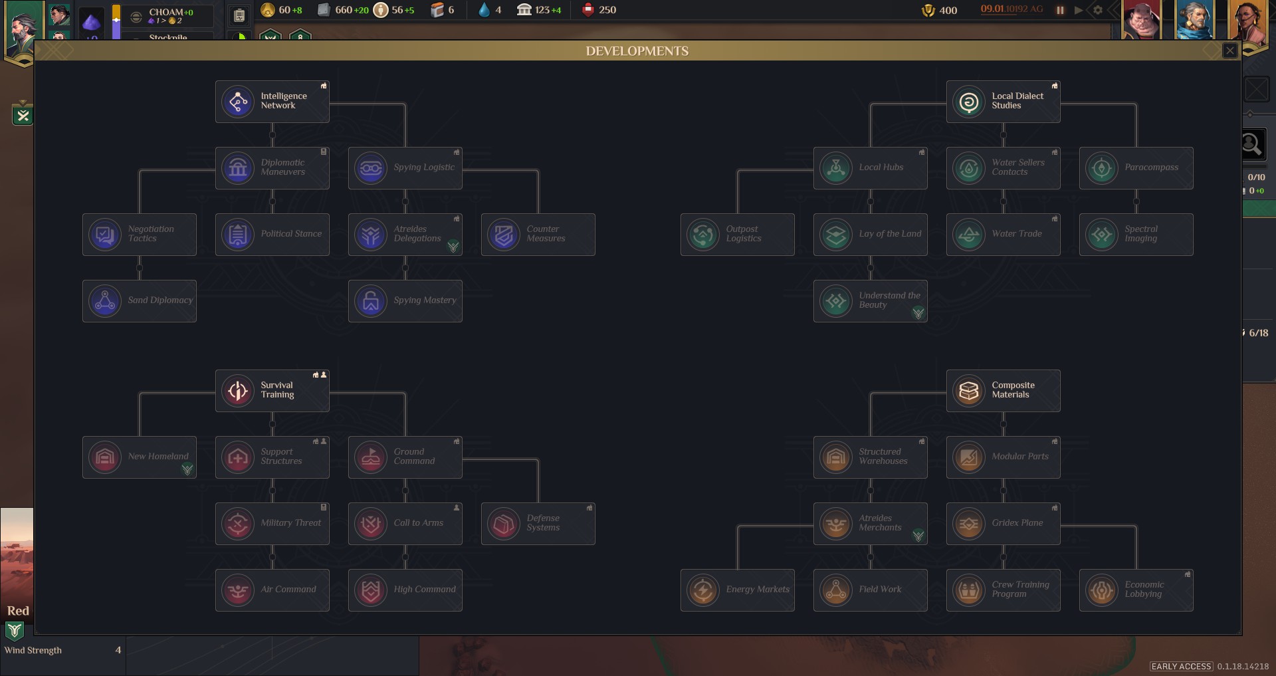Click the Atreides hawk emblem above Wind Strength
Screen dimensions: 1276x676
(x=15, y=630)
